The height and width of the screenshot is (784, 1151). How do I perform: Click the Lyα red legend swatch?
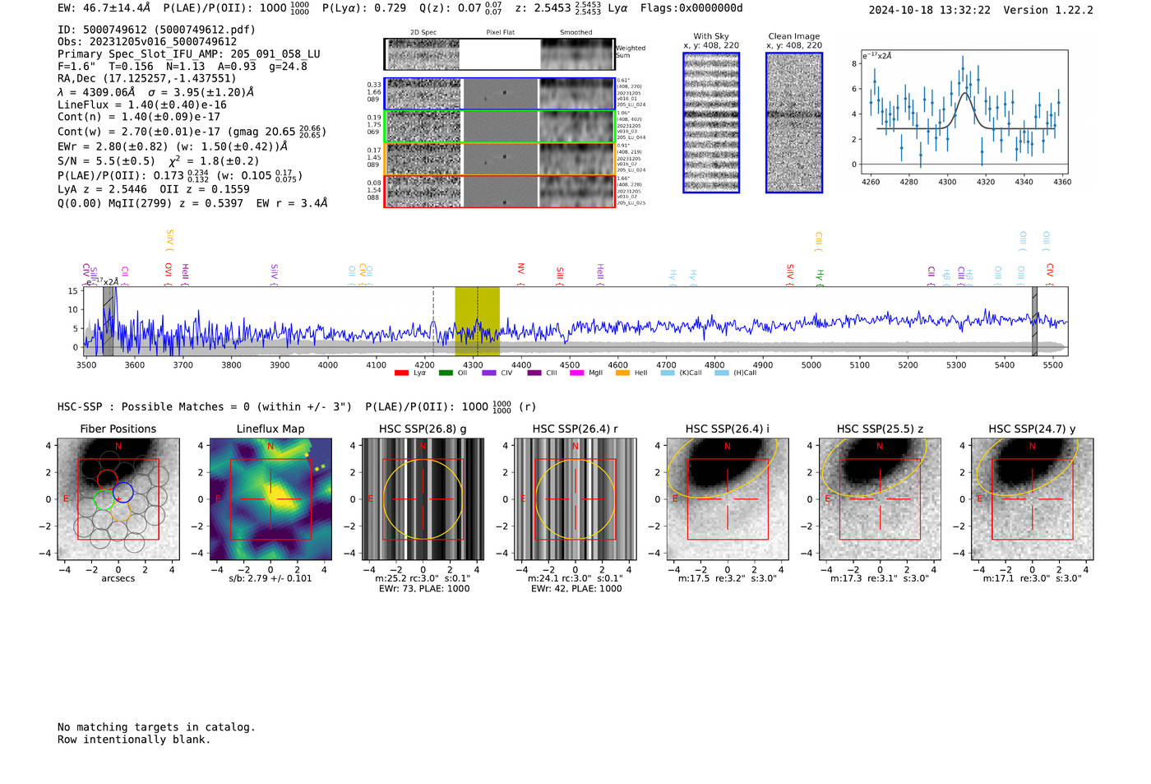pos(401,373)
